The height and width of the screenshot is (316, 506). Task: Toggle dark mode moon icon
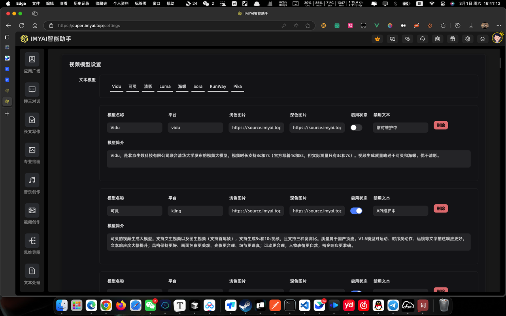483,39
